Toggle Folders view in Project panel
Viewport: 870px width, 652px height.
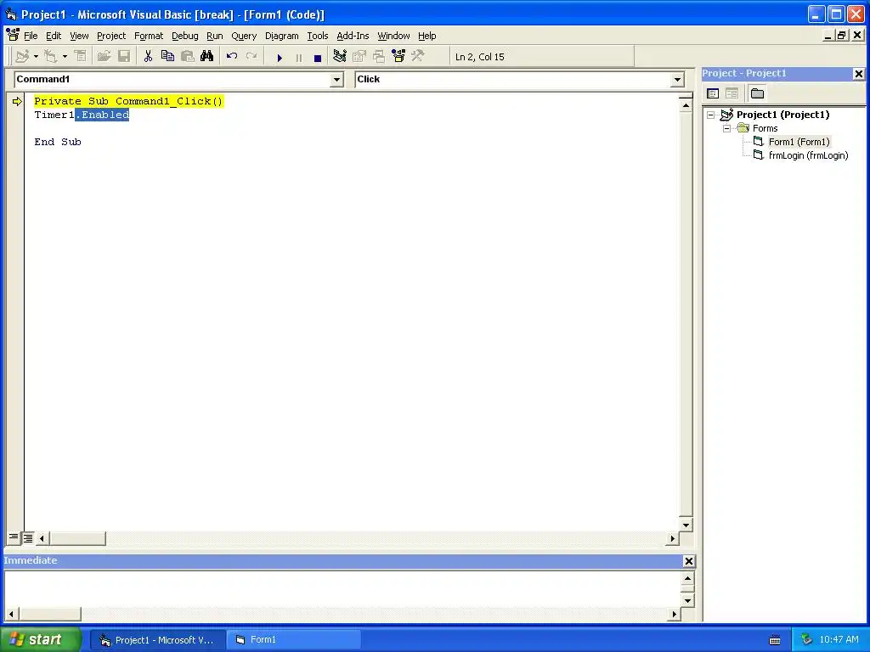pyautogui.click(x=757, y=93)
